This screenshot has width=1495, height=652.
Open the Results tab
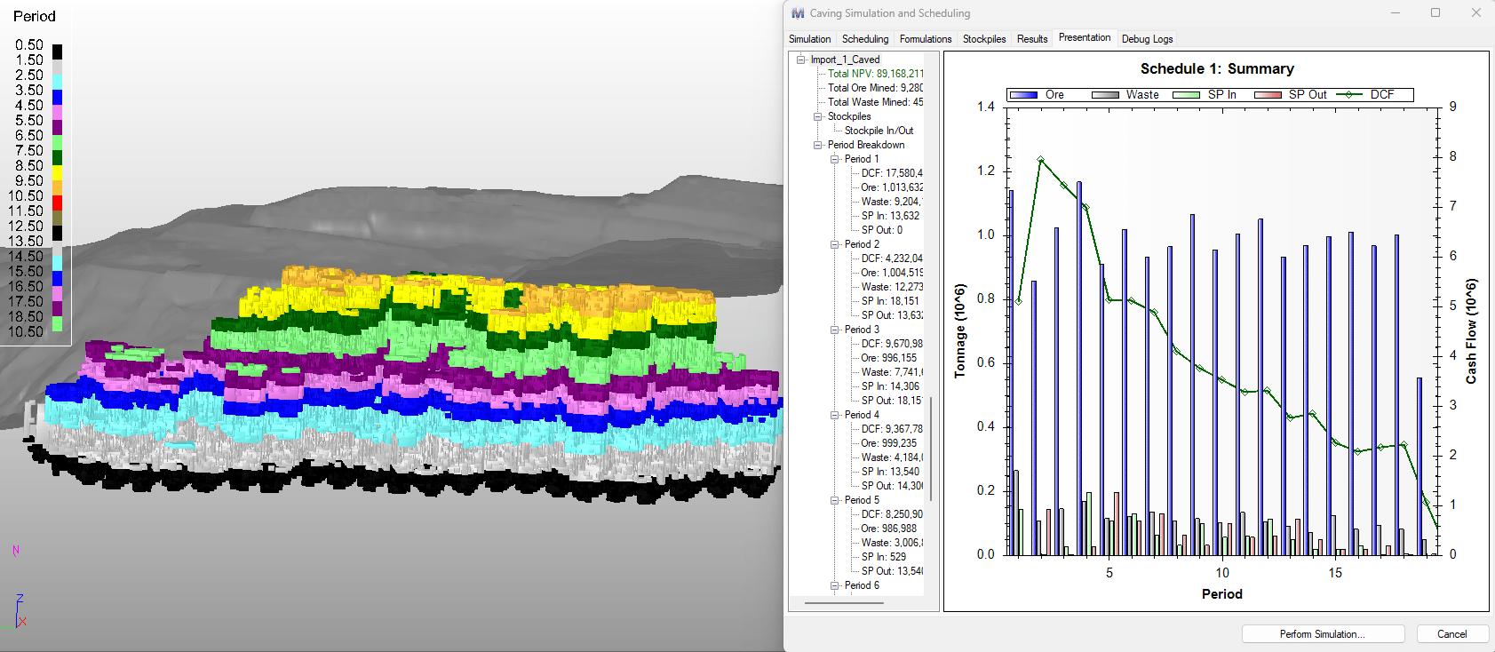click(x=1031, y=39)
